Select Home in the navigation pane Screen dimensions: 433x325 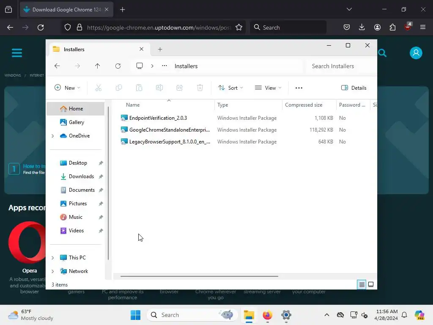(75, 109)
